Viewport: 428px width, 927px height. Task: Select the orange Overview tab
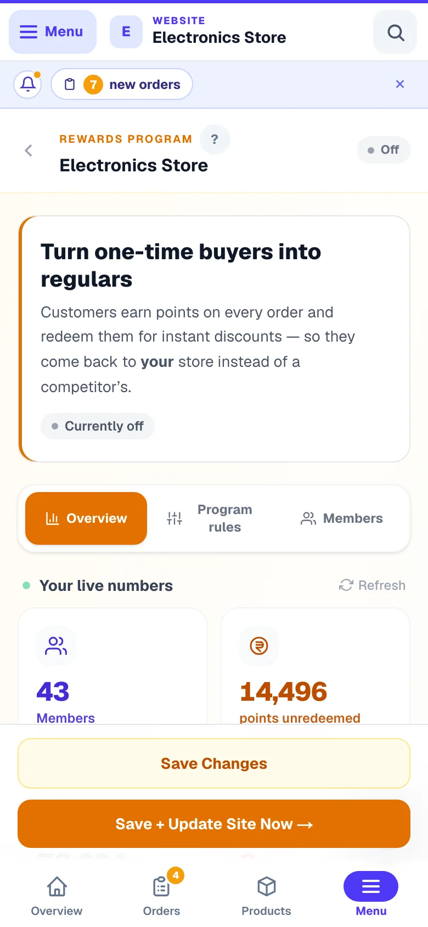point(86,518)
